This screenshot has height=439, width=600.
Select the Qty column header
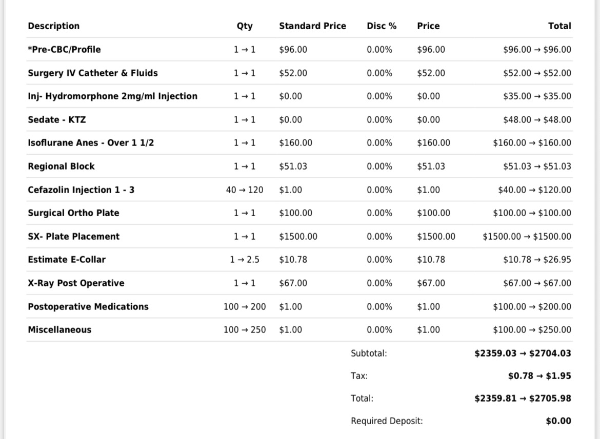tap(245, 26)
